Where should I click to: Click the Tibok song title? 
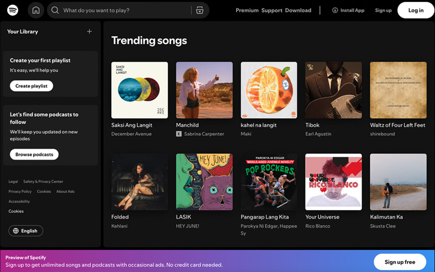click(312, 125)
